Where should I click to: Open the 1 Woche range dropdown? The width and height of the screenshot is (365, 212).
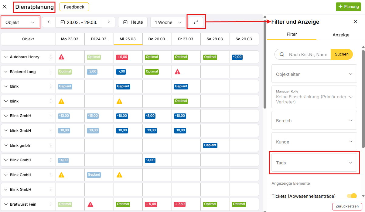point(168,22)
